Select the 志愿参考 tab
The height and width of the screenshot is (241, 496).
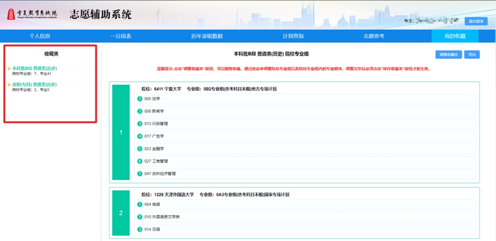[x=374, y=36]
